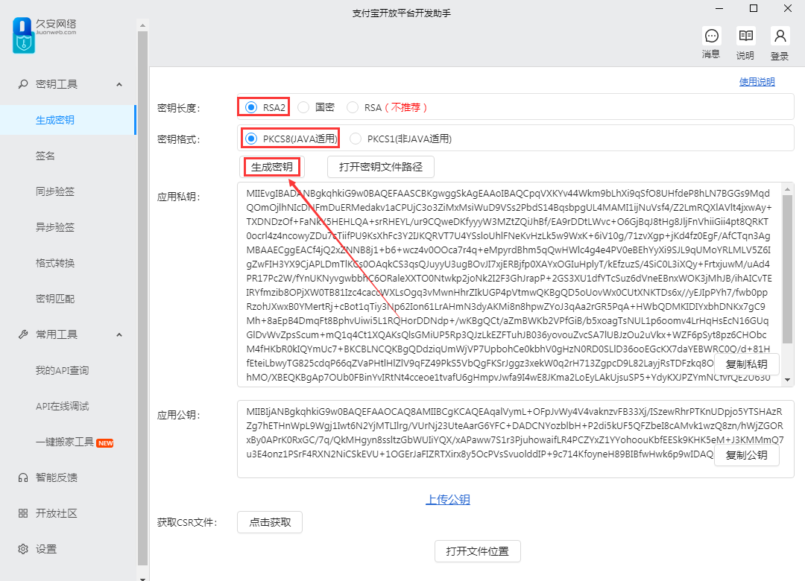Click the 常用工具 wrench icon
805x581 pixels.
click(x=23, y=334)
